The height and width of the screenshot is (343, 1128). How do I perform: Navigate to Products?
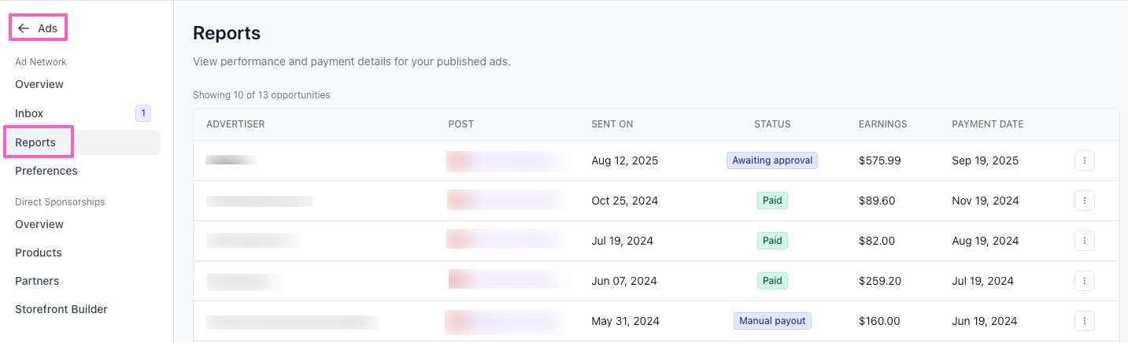point(39,253)
